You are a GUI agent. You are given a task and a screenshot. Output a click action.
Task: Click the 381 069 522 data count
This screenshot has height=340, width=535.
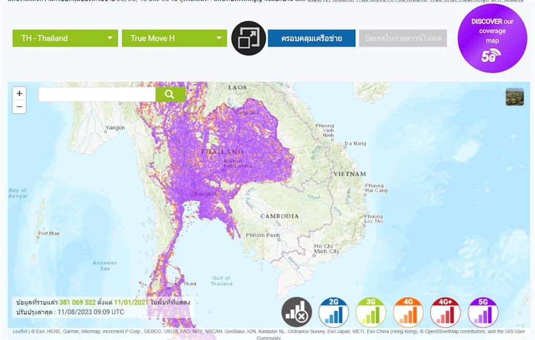click(x=77, y=302)
